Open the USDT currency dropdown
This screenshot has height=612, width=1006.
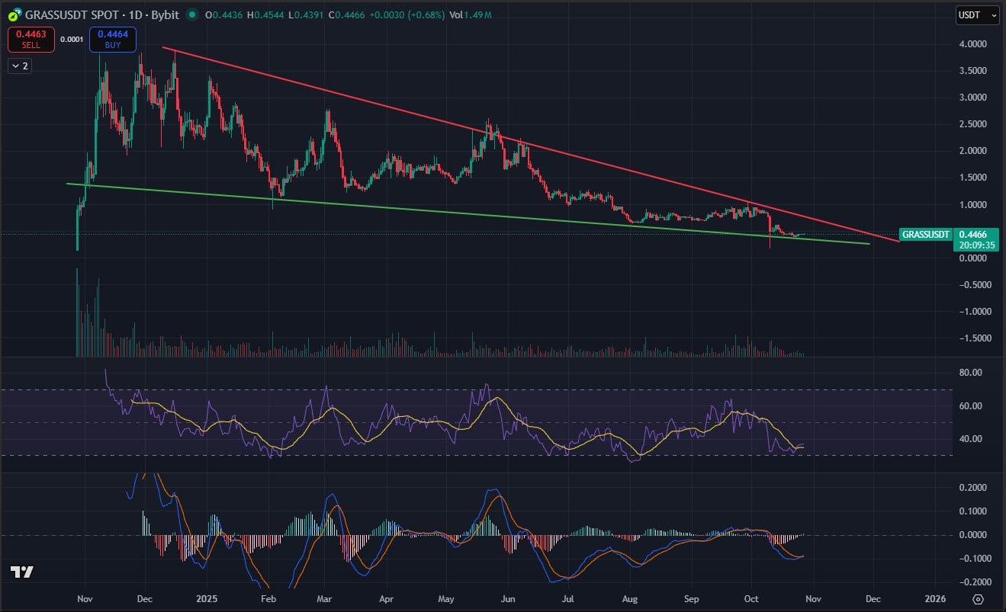click(977, 14)
